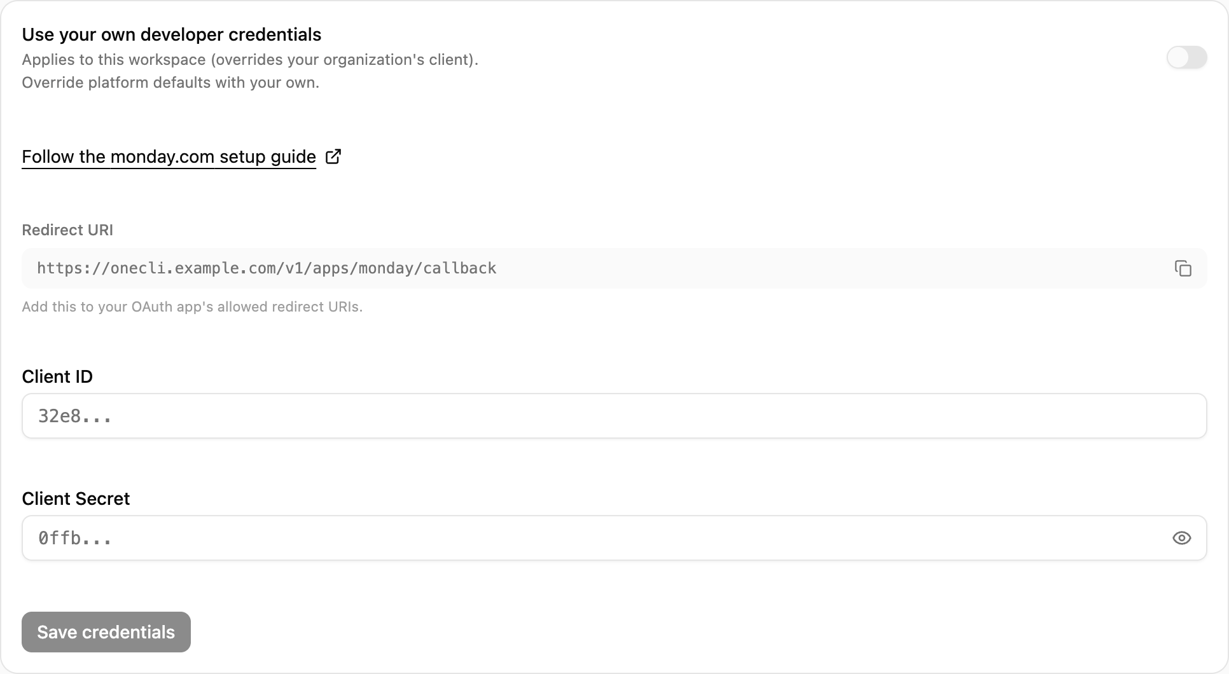Click the 0ffb... placeholder in Client Secret
This screenshot has height=674, width=1229.
(x=75, y=538)
